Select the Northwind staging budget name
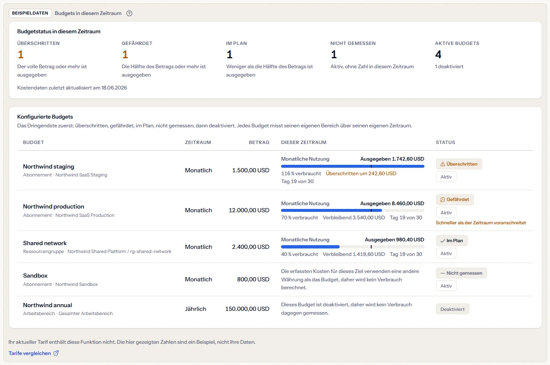550x365 pixels. tap(49, 166)
